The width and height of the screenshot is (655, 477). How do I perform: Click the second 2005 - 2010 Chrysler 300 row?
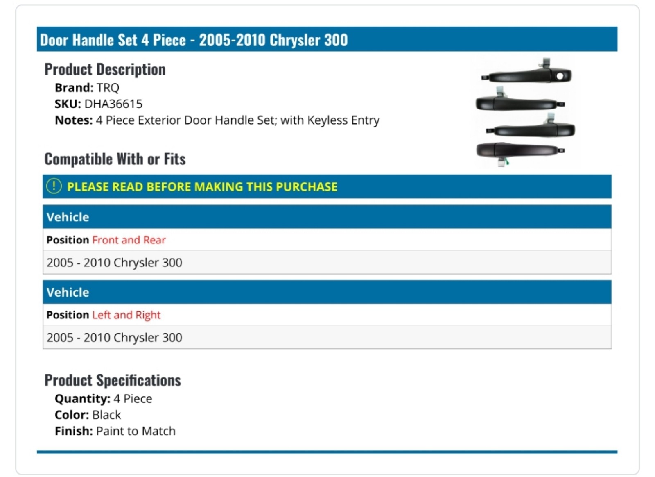[327, 337]
